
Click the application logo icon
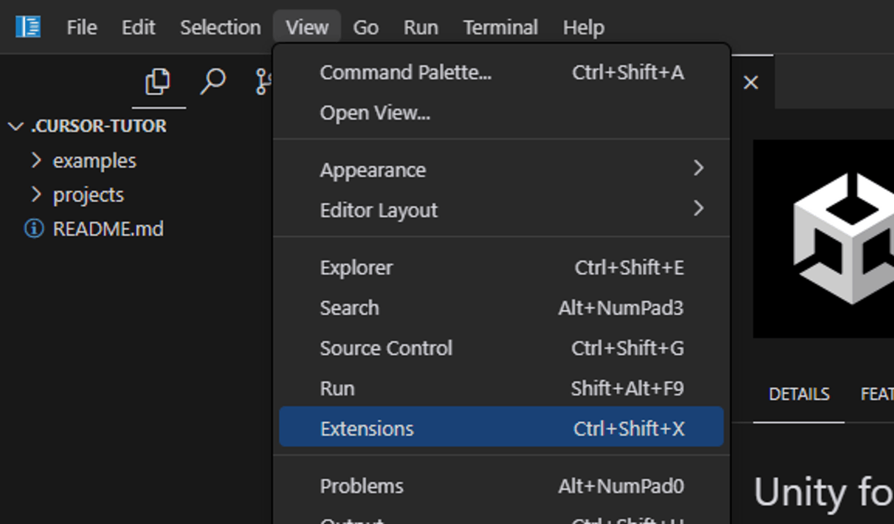click(x=28, y=27)
